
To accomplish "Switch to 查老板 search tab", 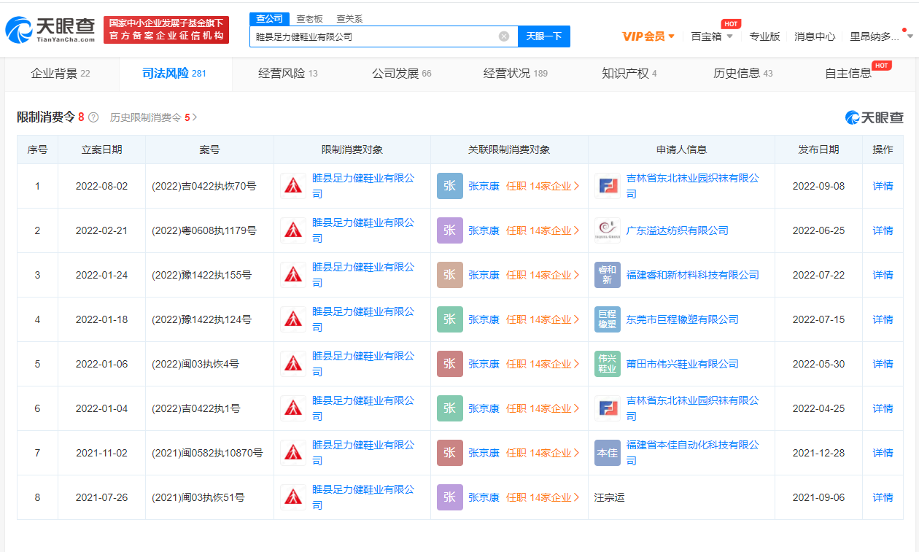I will 309,19.
